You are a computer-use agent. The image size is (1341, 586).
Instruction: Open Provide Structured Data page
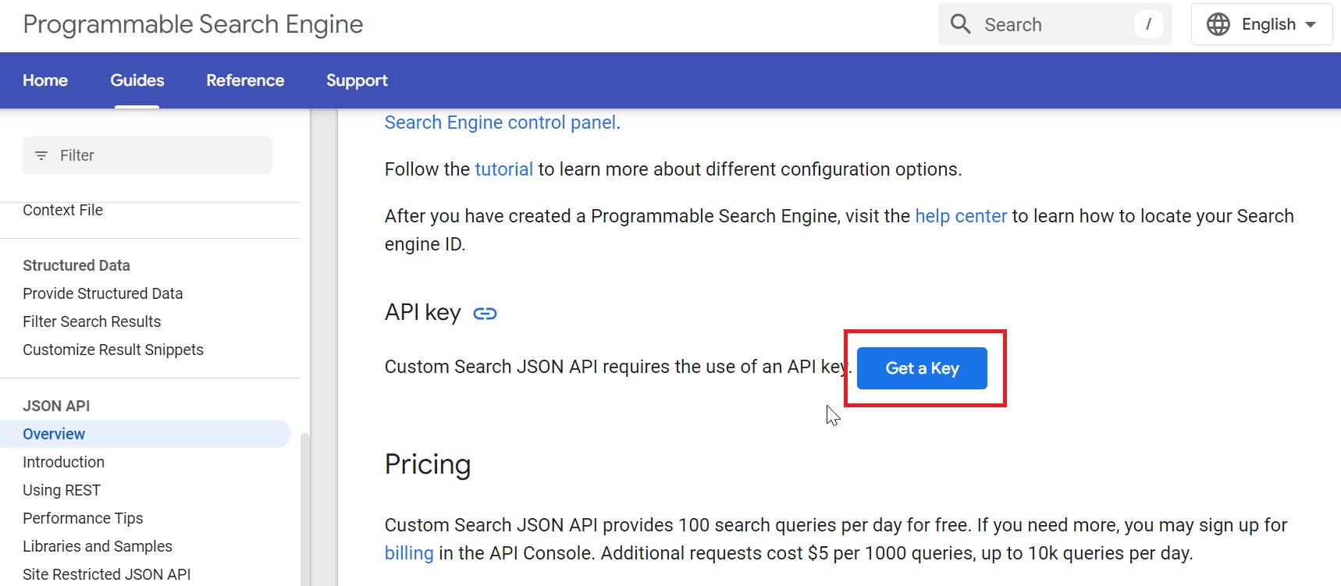102,293
